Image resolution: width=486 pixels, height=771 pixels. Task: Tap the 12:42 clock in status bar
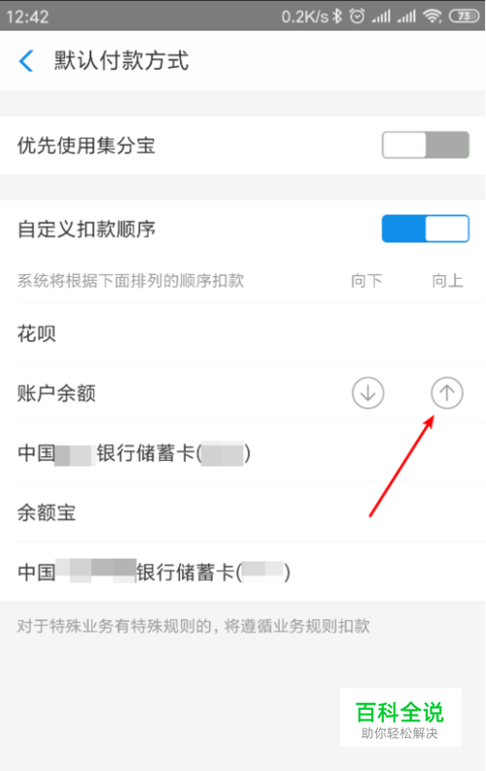27,17
